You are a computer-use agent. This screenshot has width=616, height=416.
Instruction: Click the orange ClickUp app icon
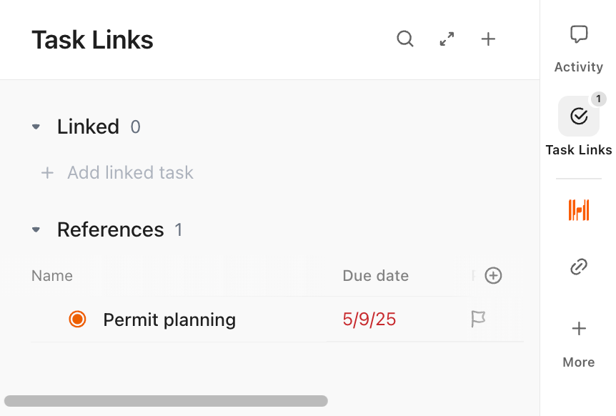point(578,209)
